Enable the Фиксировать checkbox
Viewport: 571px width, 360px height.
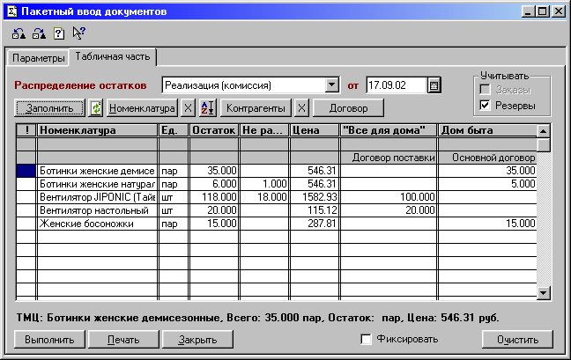(x=367, y=339)
